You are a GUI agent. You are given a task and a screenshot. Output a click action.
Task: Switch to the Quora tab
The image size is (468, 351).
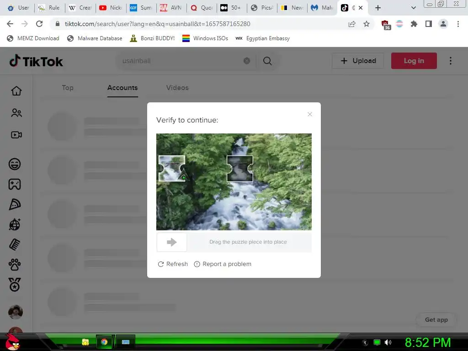202,8
